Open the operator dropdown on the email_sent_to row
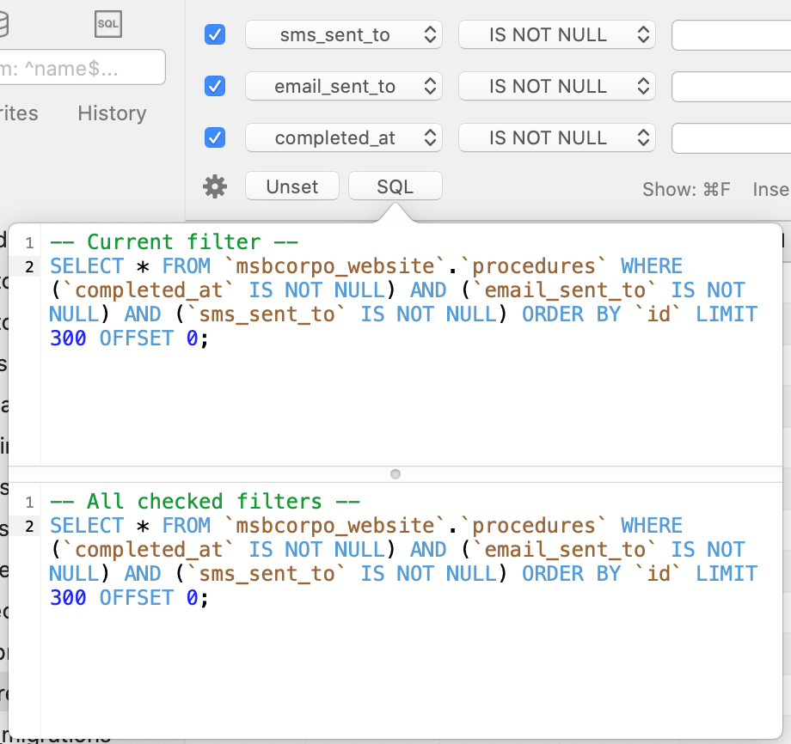Image resolution: width=791 pixels, height=744 pixels. point(556,86)
